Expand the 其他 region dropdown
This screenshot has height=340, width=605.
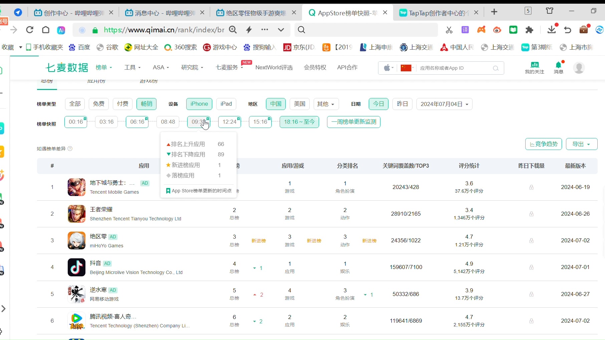pos(326,104)
